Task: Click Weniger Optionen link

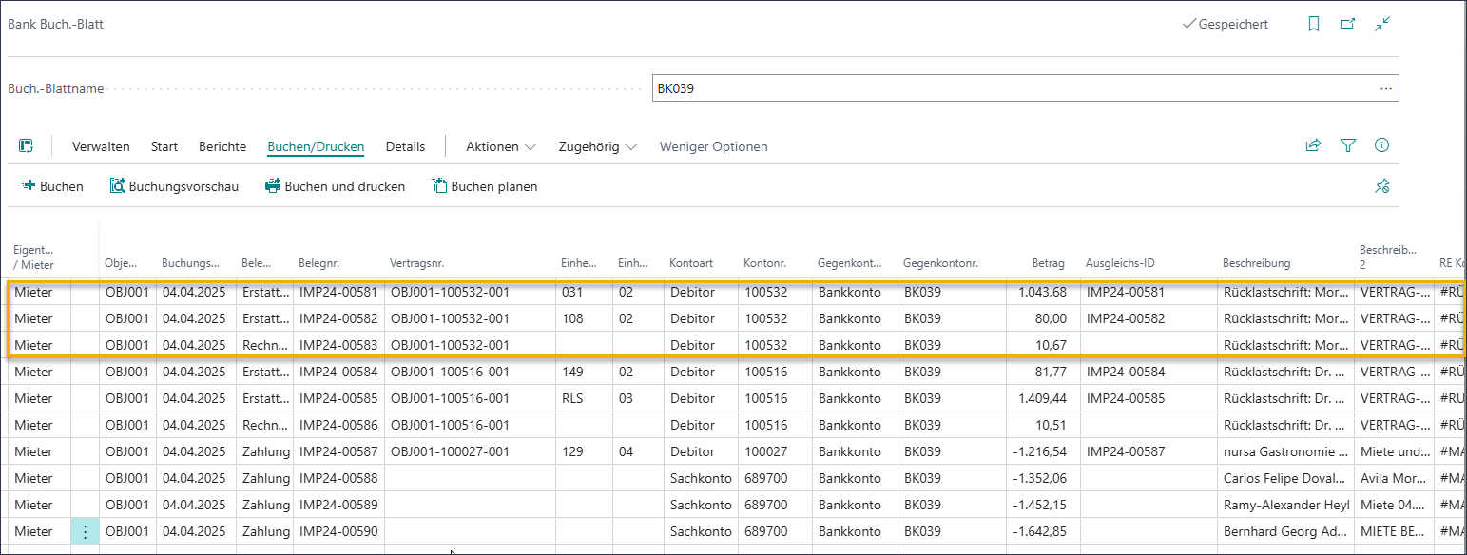Action: click(713, 146)
